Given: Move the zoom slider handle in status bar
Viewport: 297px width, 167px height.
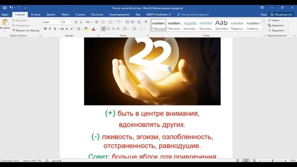Looking at the screenshot, I should pyautogui.click(x=273, y=161).
